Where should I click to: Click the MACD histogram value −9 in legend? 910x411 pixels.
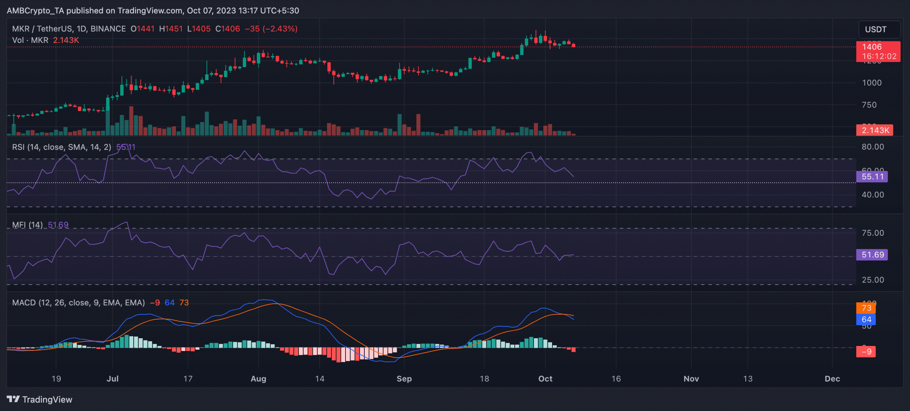coord(155,302)
